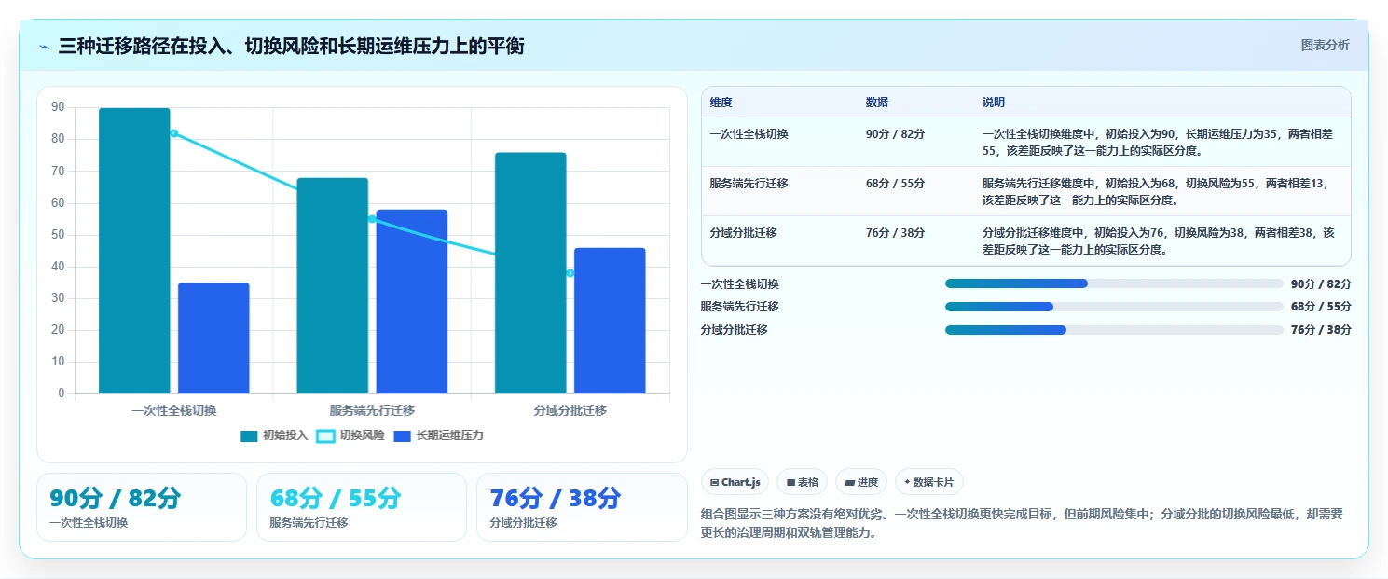
Task: Click the 维度 table column header
Action: (x=721, y=103)
